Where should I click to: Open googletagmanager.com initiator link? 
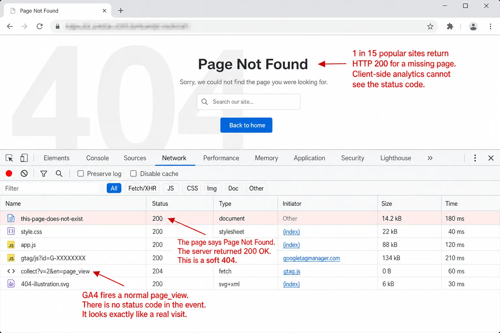(312, 258)
